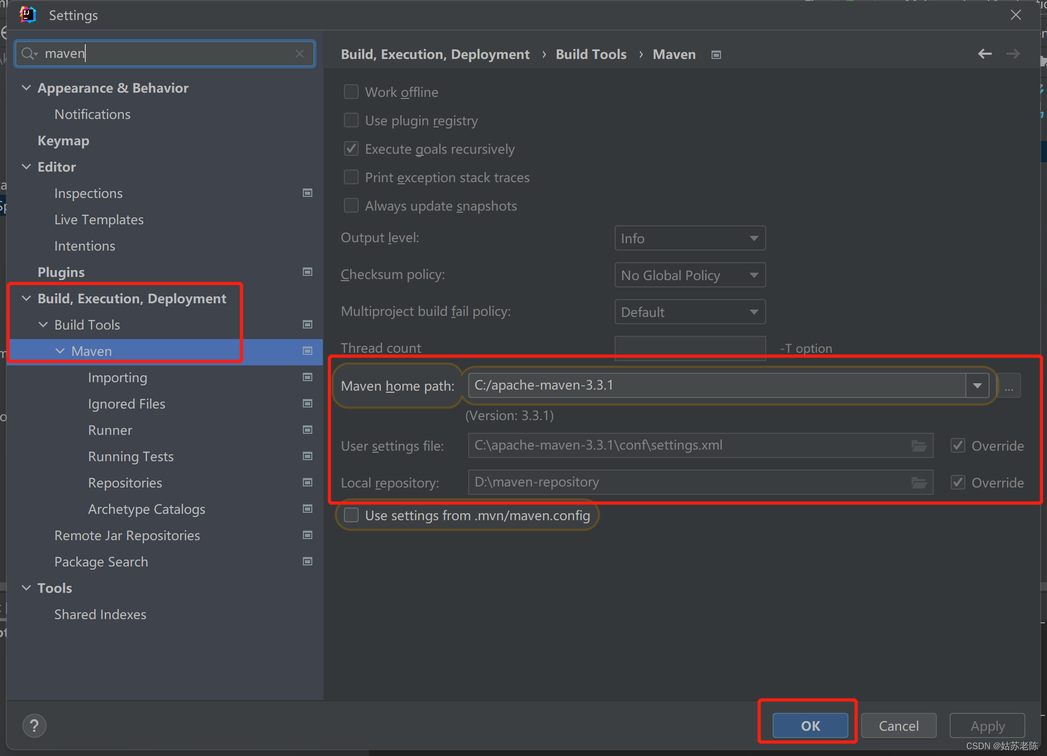Click project icon beside Package Search
Screen dimensions: 1047x756
pos(308,562)
